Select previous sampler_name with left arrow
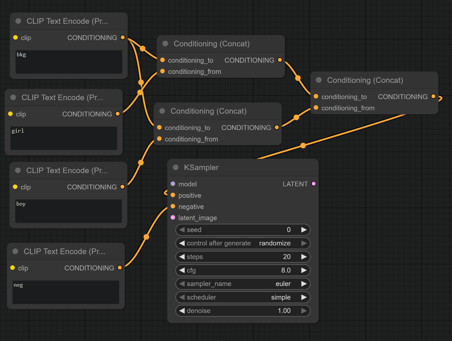Screen dimensions: 452x341 182,284
